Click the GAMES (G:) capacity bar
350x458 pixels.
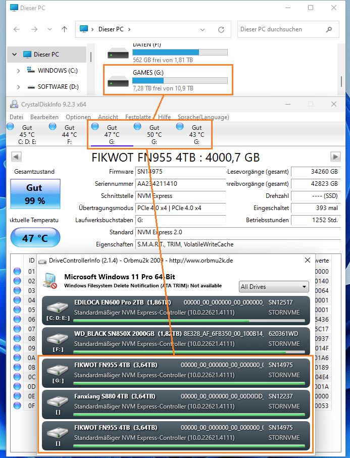point(180,80)
